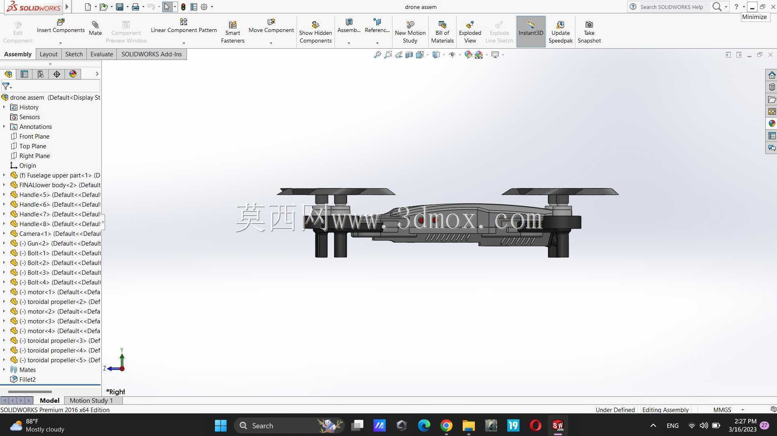Viewport: 777px width, 436px height.
Task: Switch to the Sketch tab
Action: [x=74, y=54]
